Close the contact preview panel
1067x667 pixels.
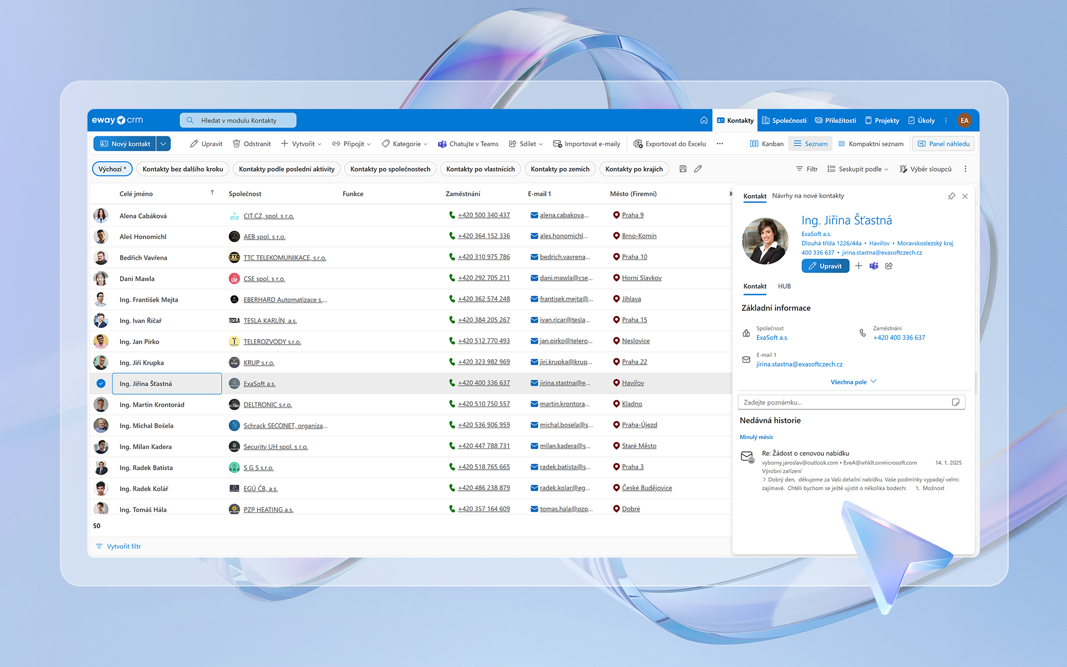pyautogui.click(x=965, y=196)
